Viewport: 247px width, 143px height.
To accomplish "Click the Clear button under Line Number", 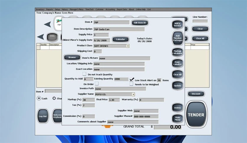I will (200, 29).
